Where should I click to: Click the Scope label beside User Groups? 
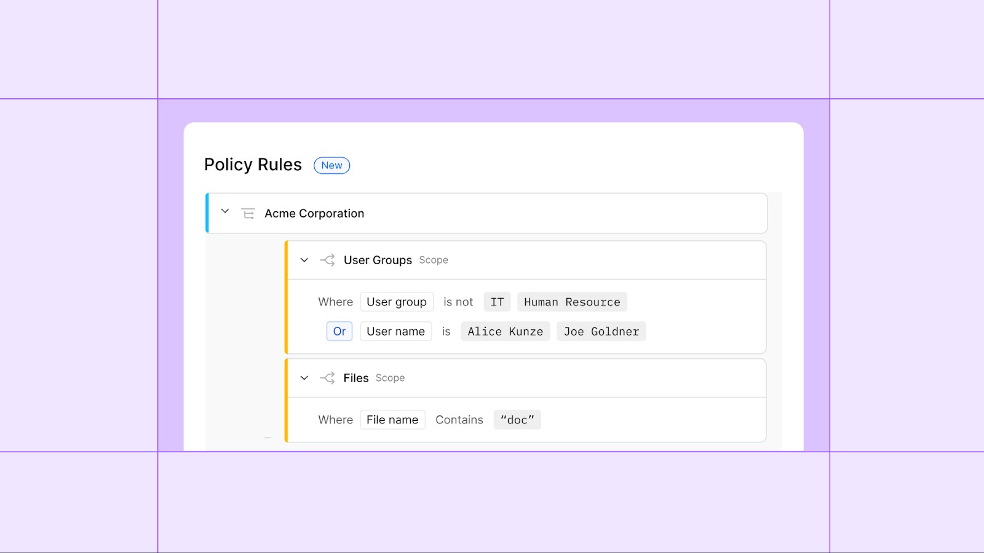(x=434, y=260)
